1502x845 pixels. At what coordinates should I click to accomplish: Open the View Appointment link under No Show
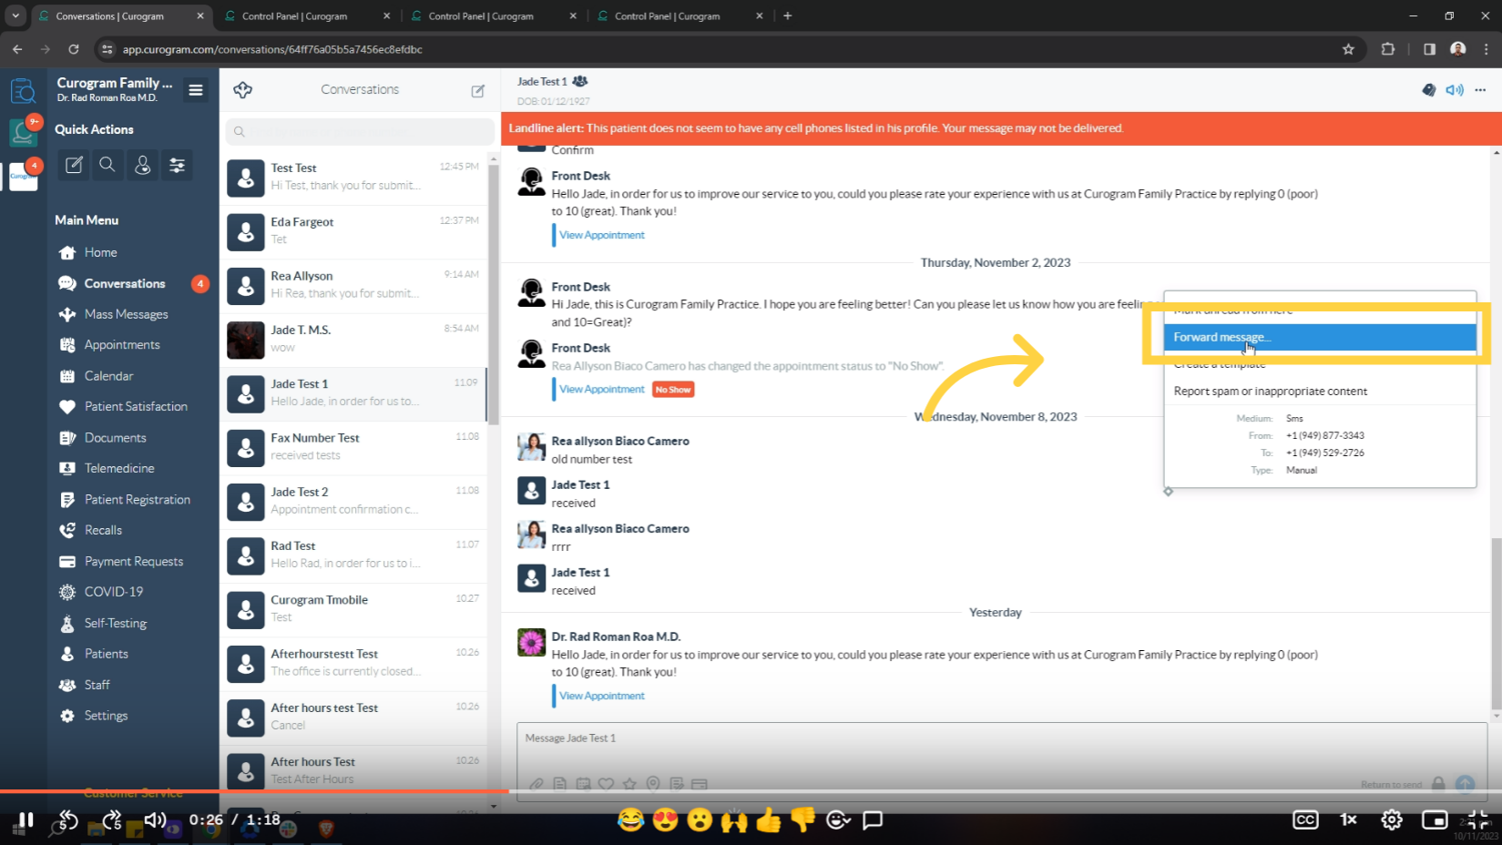pos(601,389)
